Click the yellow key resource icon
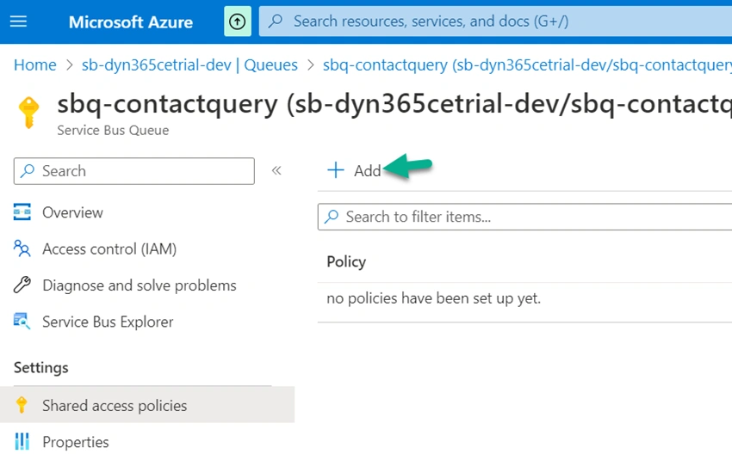 point(28,113)
